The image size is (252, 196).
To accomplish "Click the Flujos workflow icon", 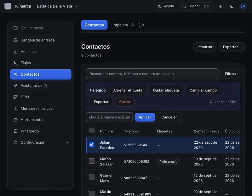I will (x=15, y=63).
